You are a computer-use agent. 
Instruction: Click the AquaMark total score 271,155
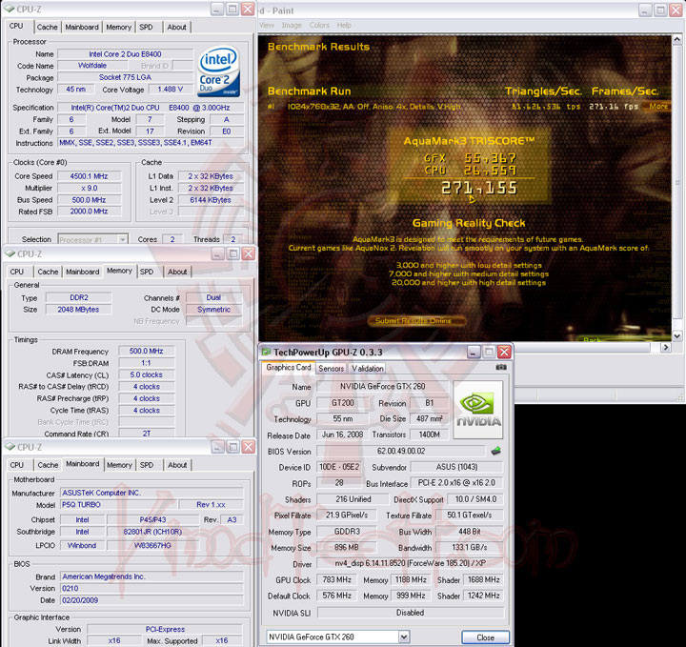(479, 189)
